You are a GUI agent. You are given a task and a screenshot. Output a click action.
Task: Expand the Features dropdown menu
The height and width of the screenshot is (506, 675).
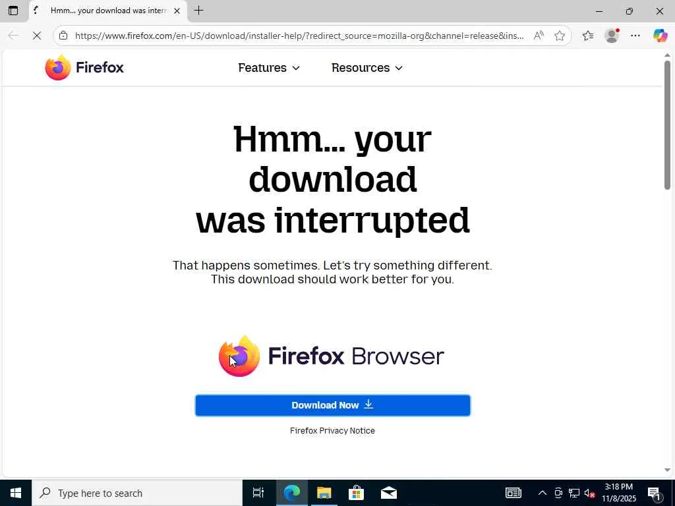tap(269, 68)
